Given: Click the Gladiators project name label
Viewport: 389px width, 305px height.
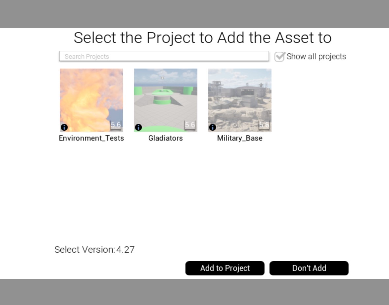Looking at the screenshot, I should [x=165, y=138].
